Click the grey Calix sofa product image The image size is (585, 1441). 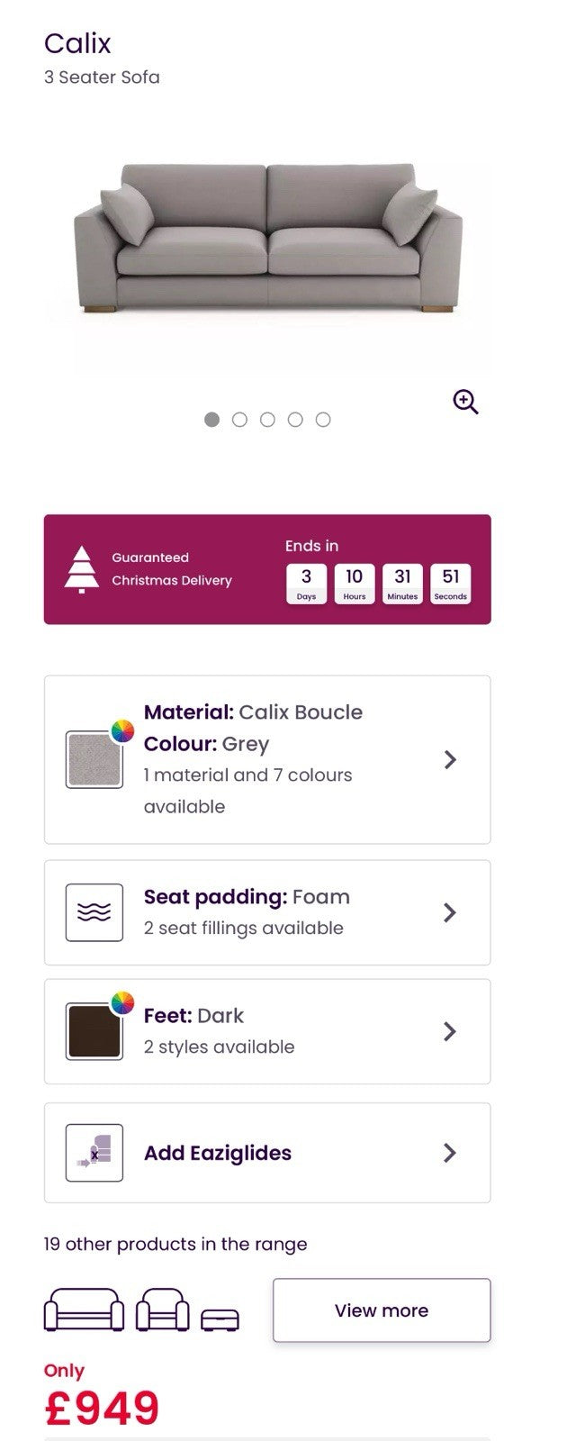point(267,239)
